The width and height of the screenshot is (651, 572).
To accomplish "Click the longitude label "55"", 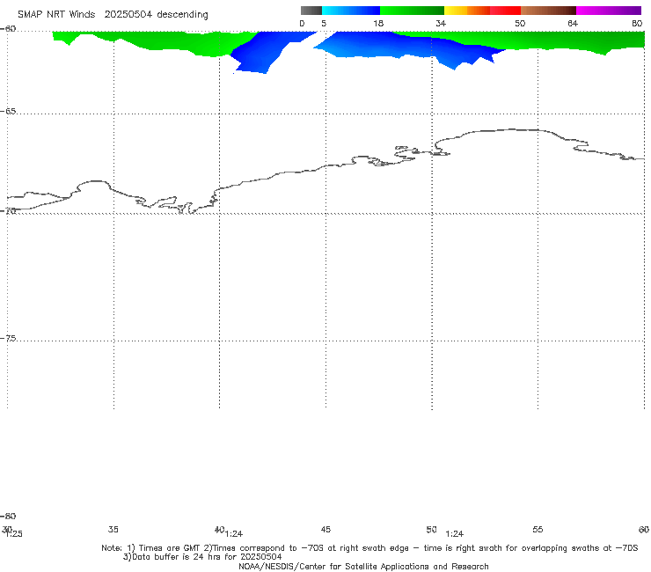I will tap(538, 529).
